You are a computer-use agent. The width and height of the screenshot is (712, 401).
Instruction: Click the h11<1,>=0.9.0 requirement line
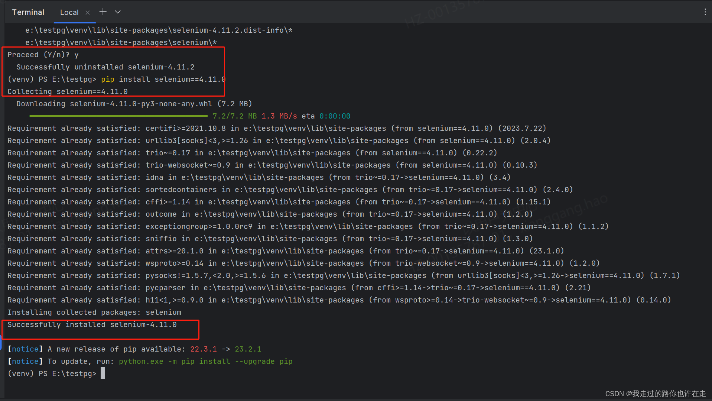pyautogui.click(x=339, y=300)
